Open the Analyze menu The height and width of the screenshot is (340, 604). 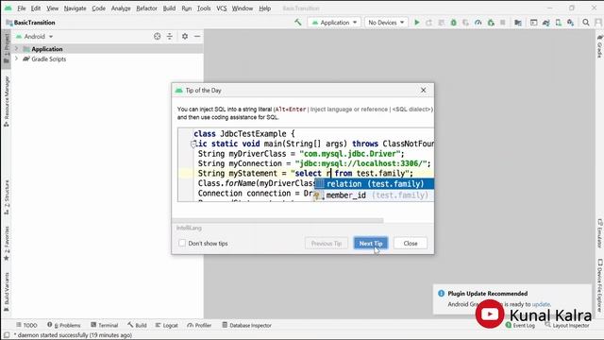(x=121, y=8)
